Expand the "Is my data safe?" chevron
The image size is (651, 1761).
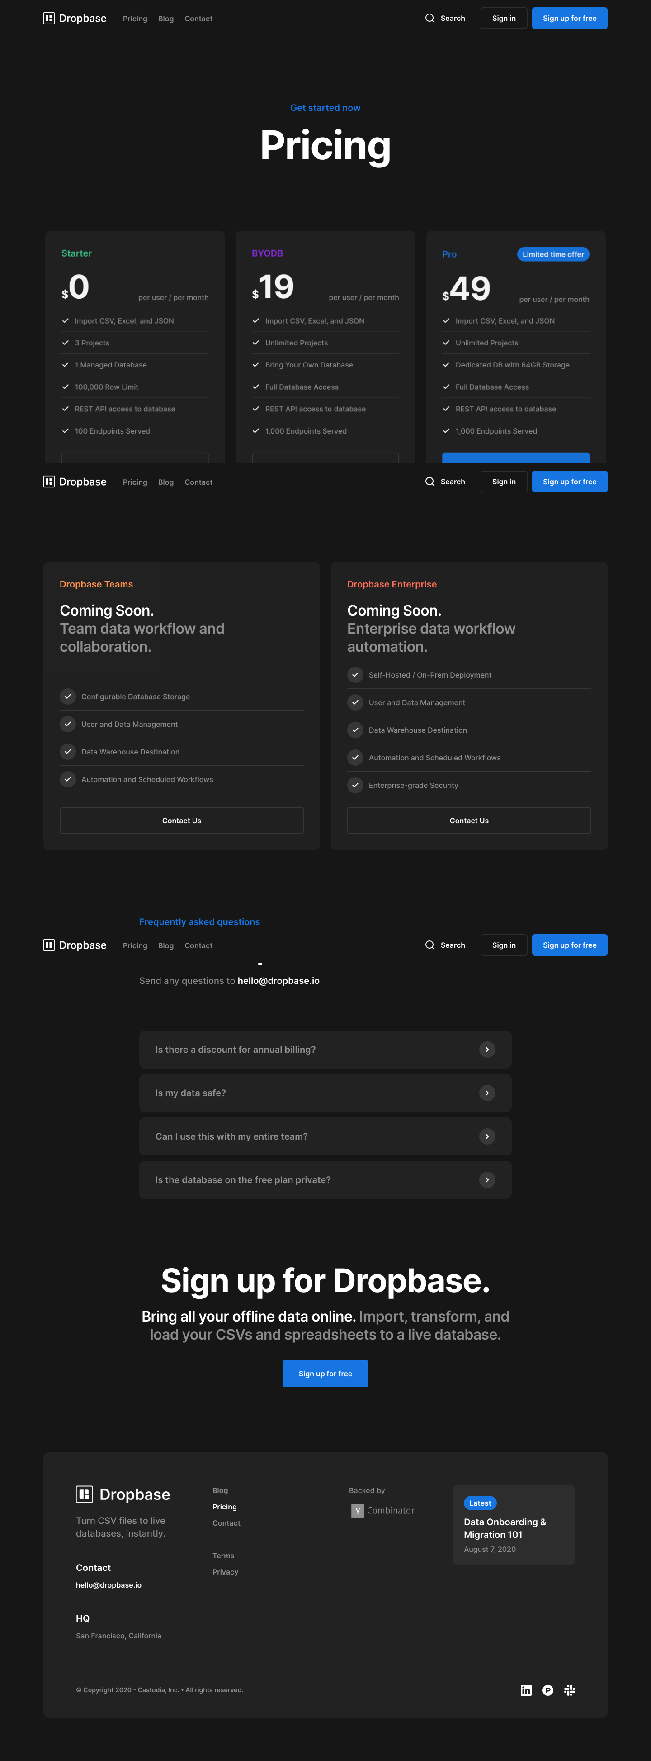(x=487, y=1093)
